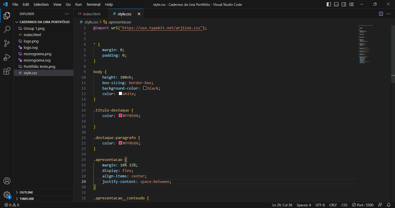
Task: Open the Search view icon
Action: 7,29
